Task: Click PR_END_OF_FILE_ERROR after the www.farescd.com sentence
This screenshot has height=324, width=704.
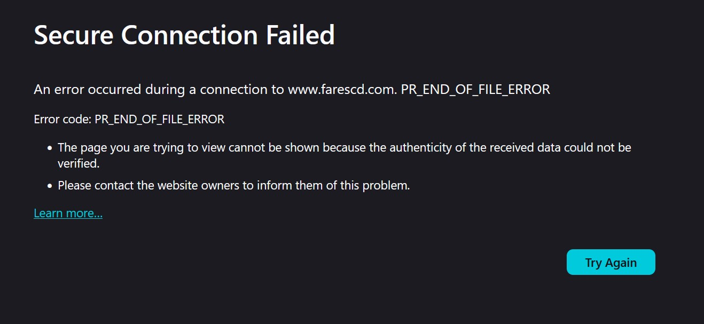Action: 475,90
